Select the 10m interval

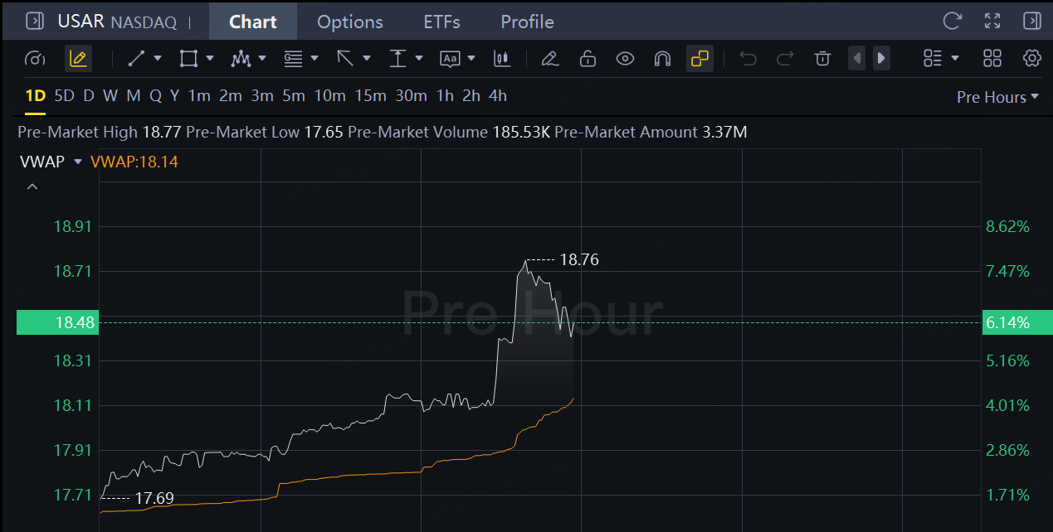click(329, 96)
